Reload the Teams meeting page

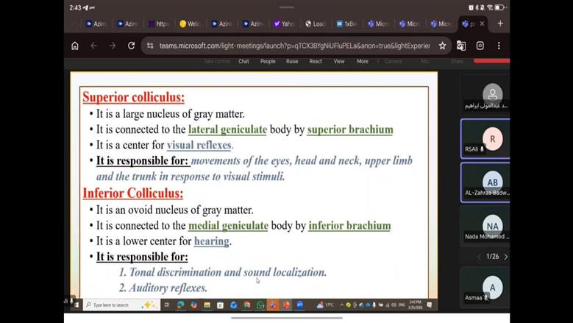[131, 46]
